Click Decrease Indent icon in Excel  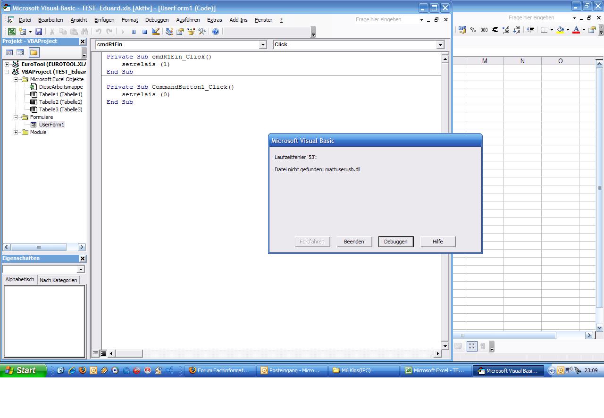(531, 30)
